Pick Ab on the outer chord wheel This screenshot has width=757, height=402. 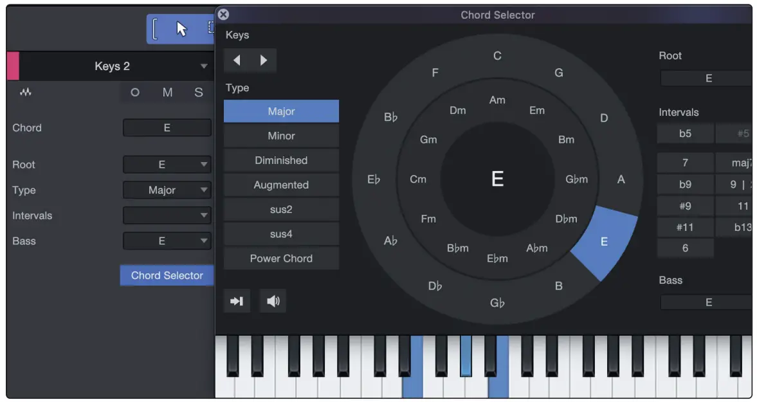pos(390,241)
